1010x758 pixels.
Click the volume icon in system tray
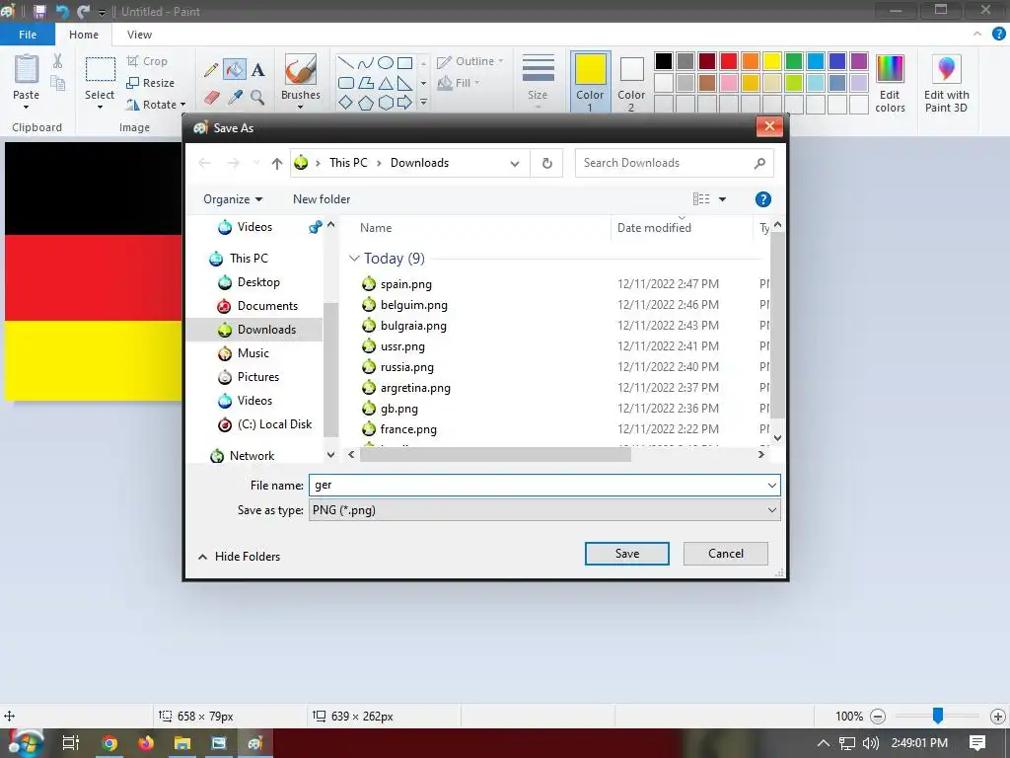point(870,743)
